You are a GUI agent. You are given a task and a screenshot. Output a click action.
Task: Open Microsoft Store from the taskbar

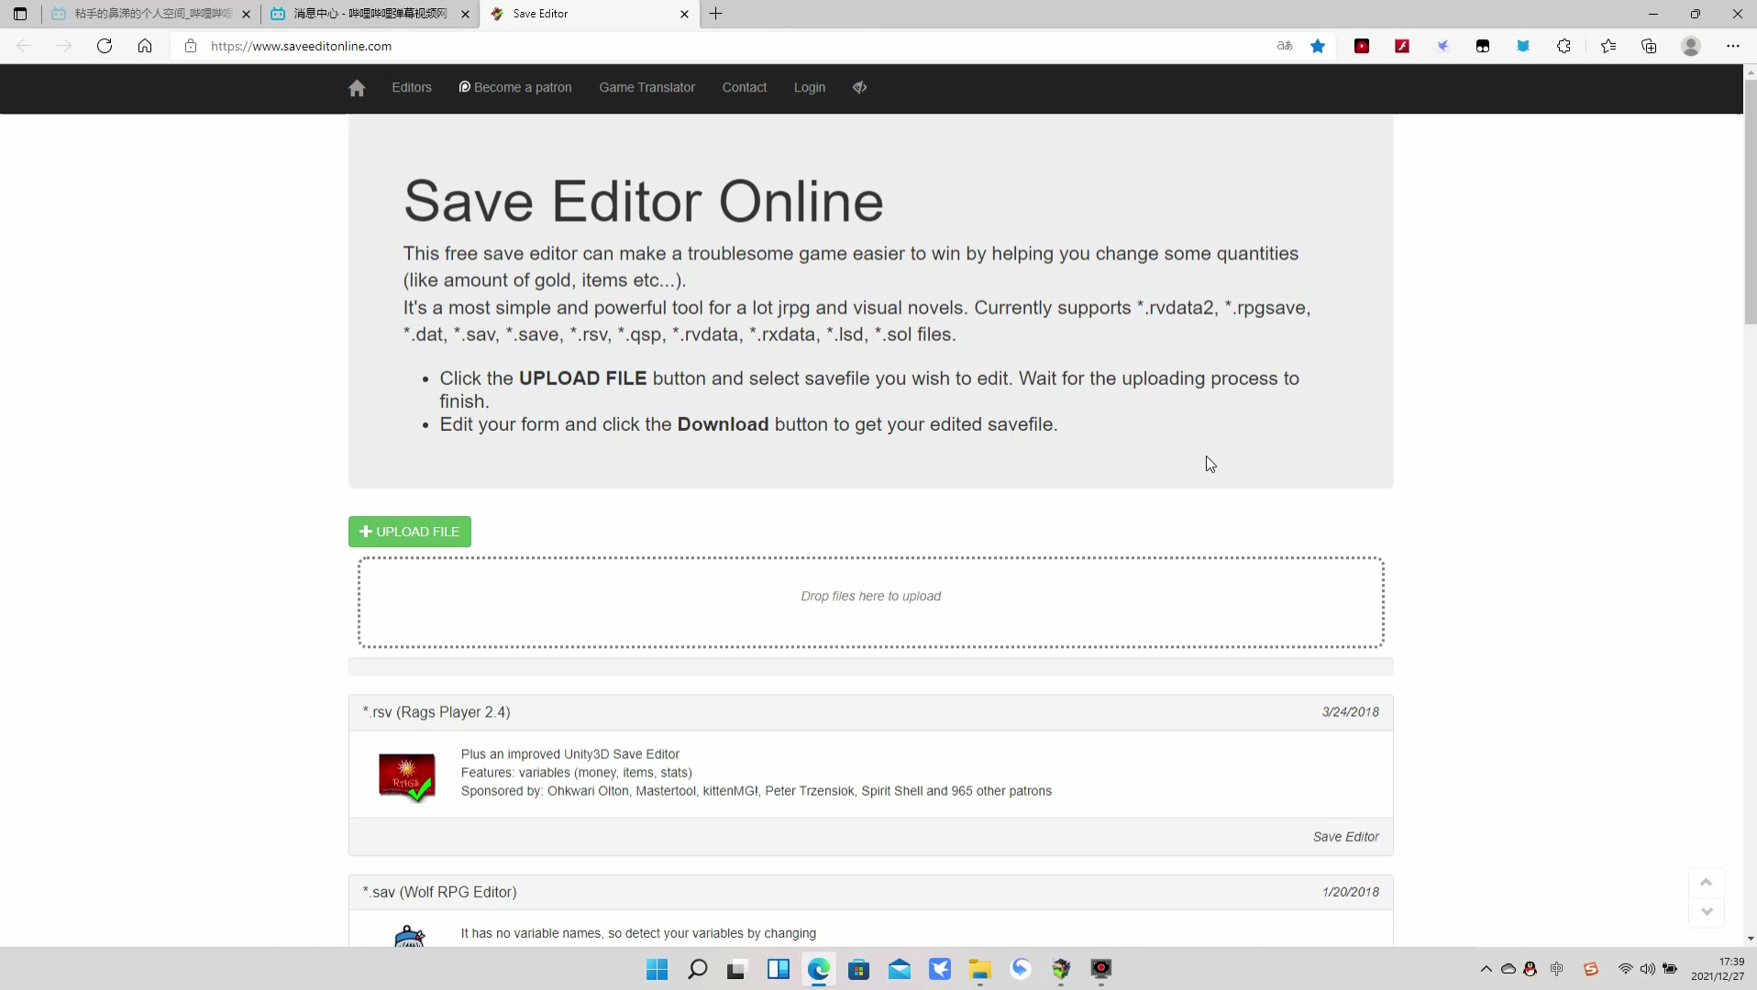pos(859,969)
